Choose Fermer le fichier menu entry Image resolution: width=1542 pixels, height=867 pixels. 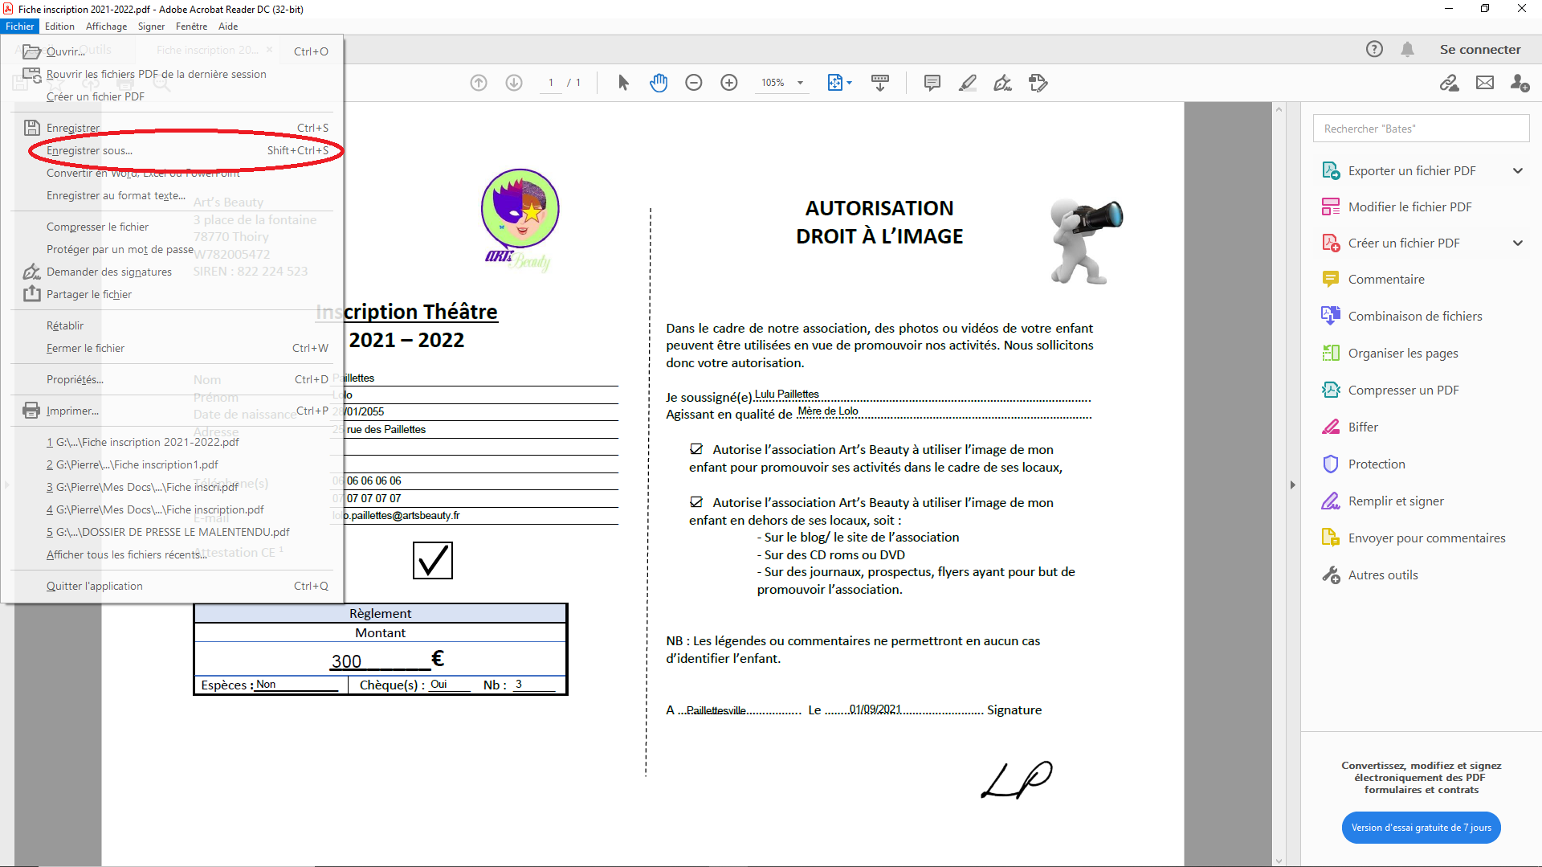[172, 348]
